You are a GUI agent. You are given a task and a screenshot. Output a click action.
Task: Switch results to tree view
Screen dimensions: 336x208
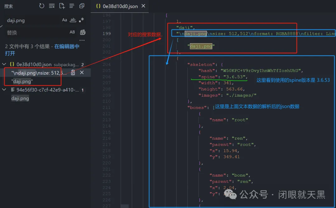[72, 6]
